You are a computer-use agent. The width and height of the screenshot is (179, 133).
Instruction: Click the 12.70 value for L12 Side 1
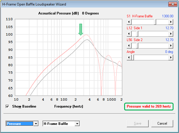[169, 28]
